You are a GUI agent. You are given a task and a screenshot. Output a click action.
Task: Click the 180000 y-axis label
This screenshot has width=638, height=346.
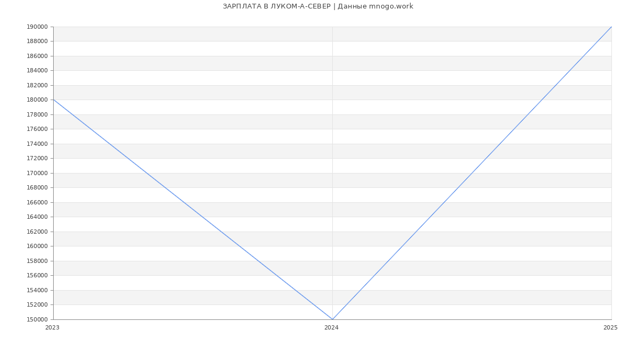(37, 100)
